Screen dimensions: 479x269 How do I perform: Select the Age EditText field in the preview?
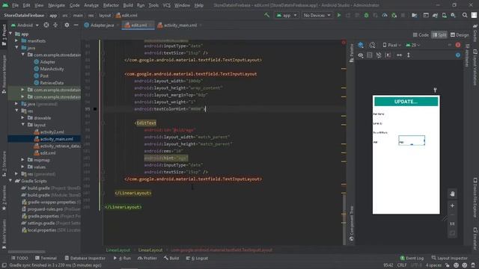(x=412, y=140)
